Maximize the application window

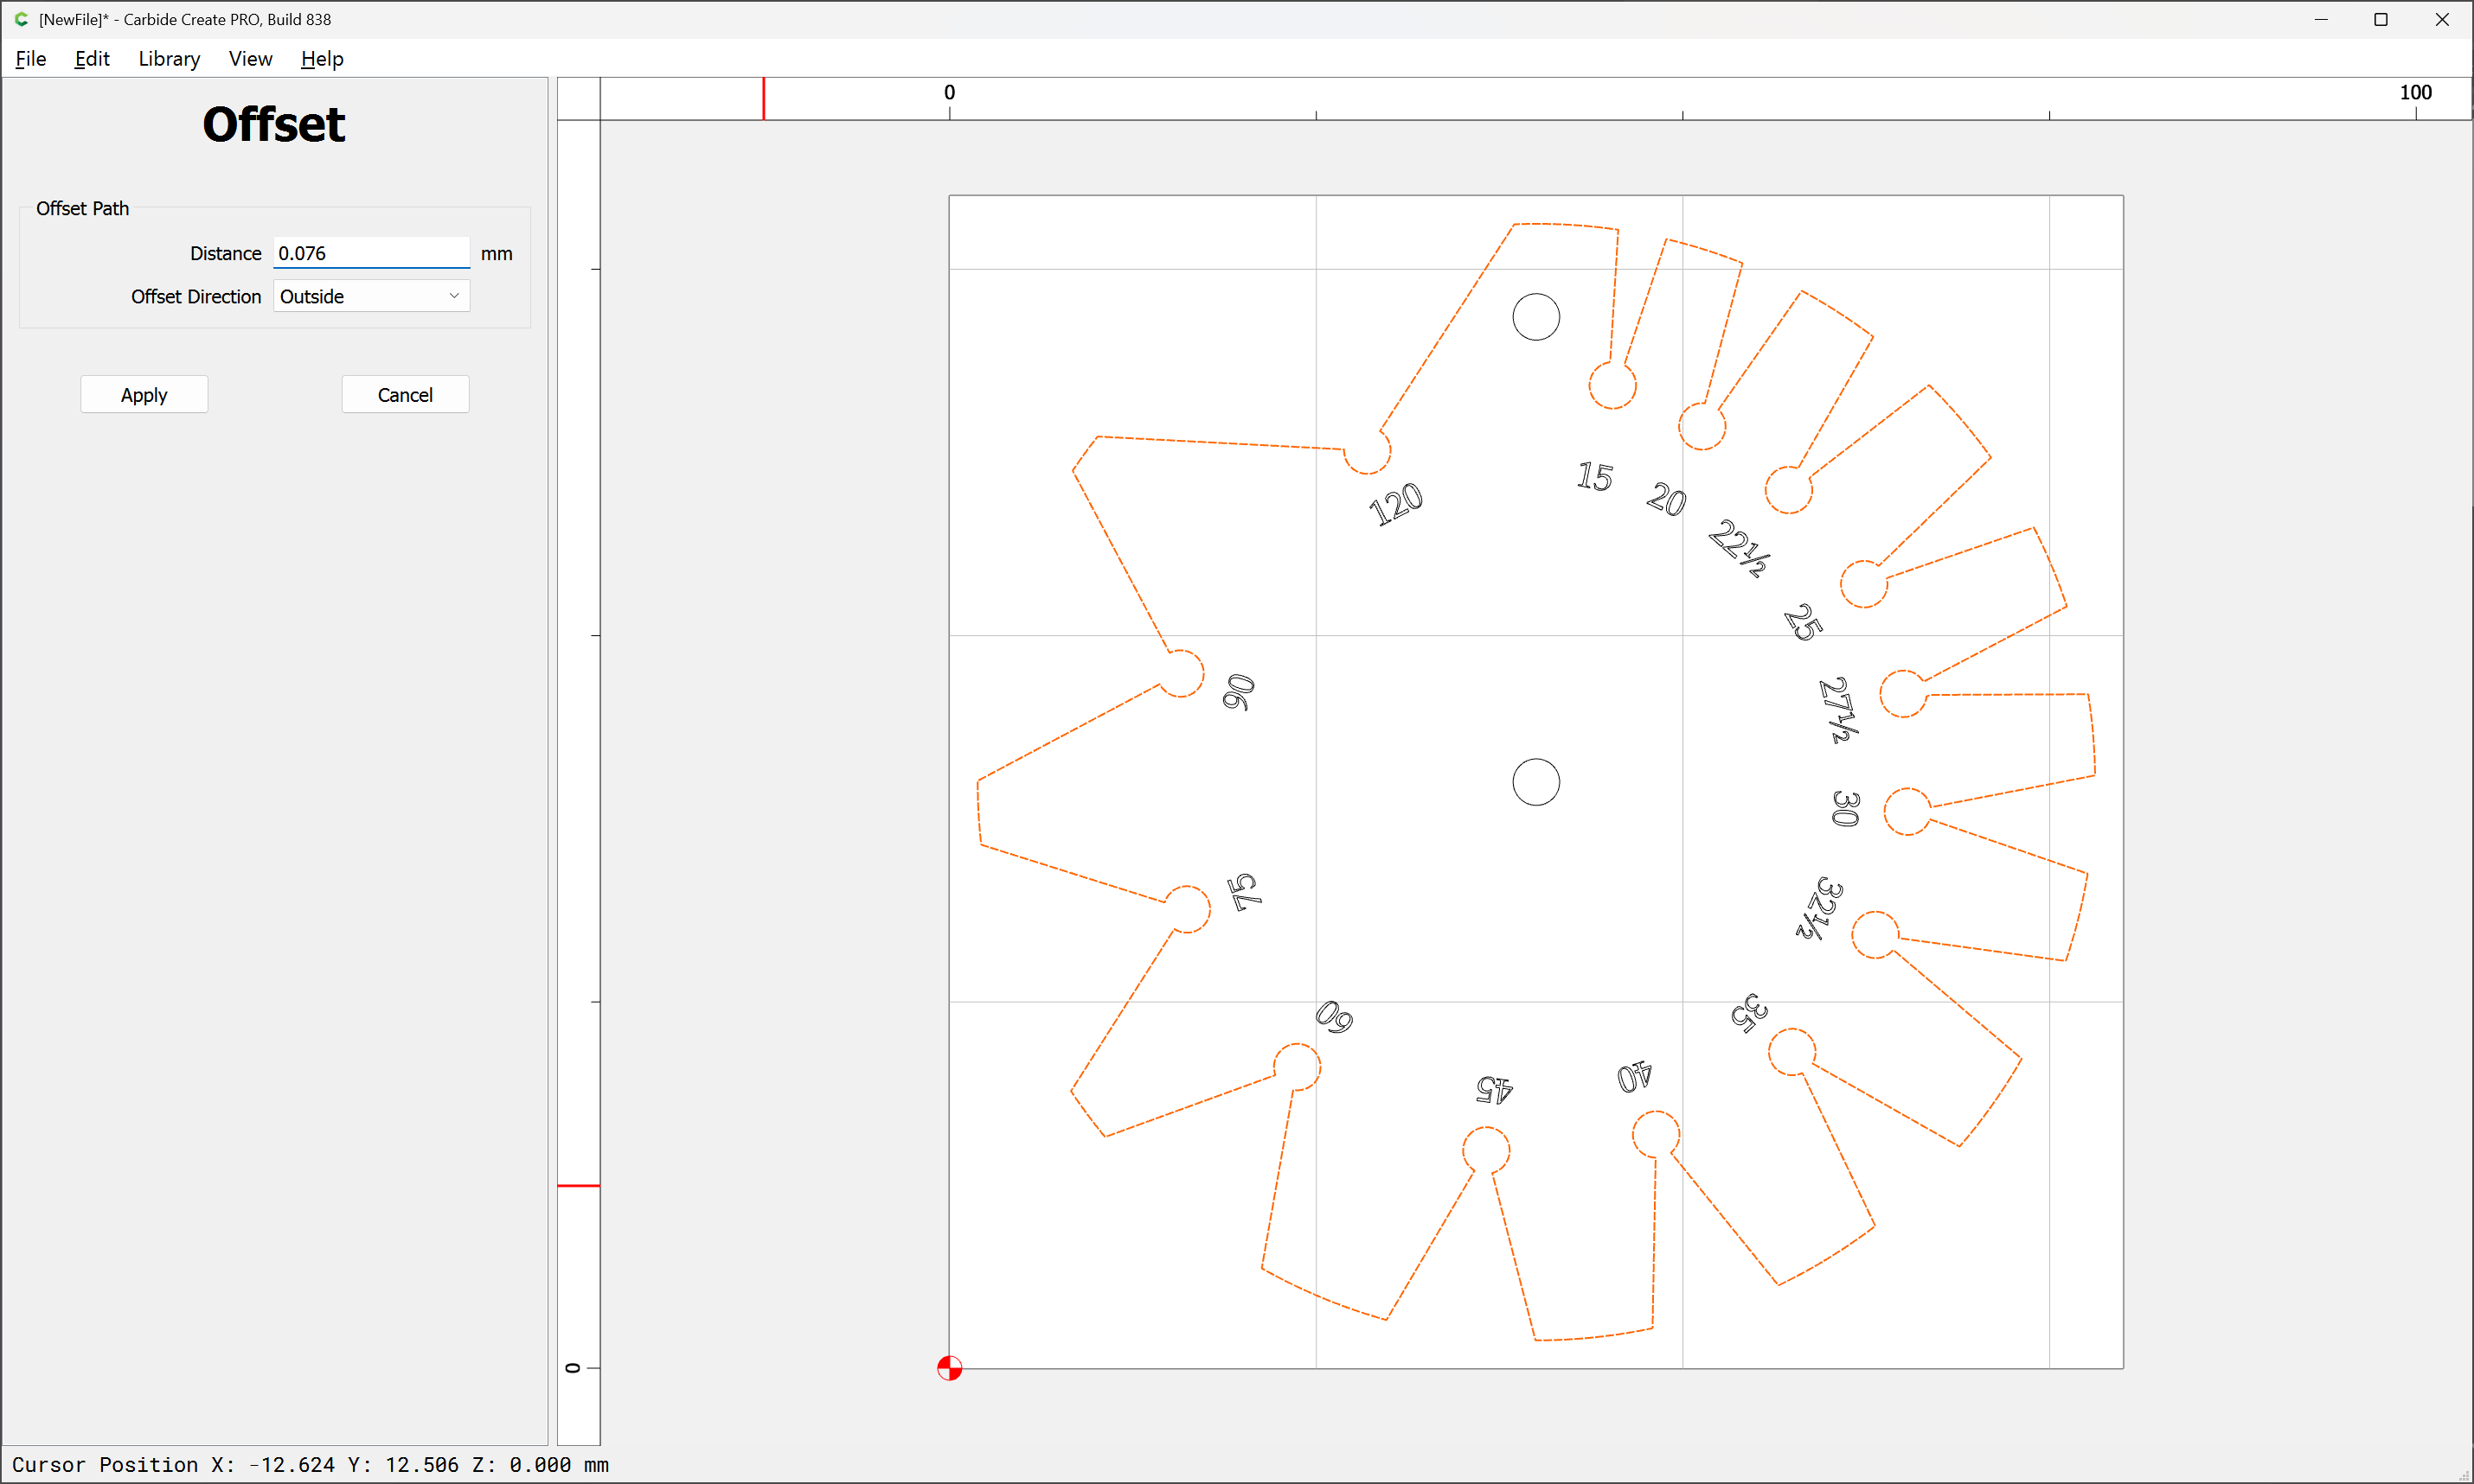2381,19
